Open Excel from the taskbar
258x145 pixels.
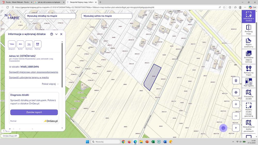point(153,142)
